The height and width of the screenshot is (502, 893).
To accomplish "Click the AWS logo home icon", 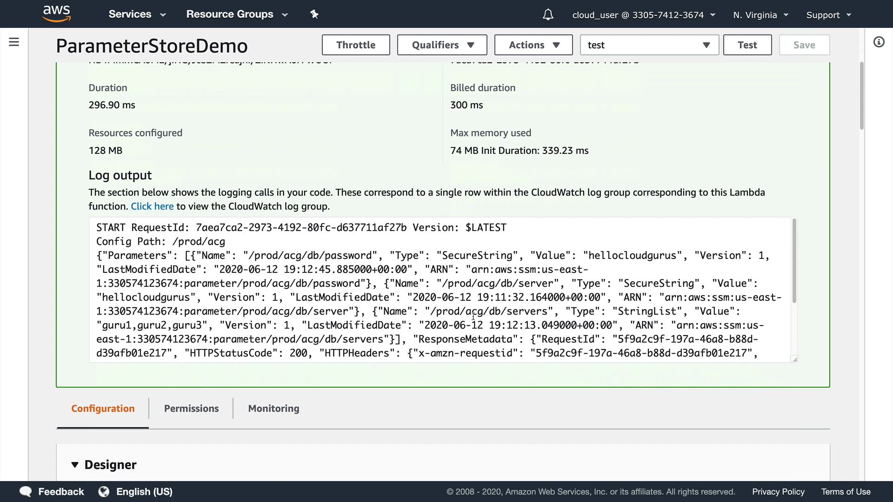I will pyautogui.click(x=56, y=13).
